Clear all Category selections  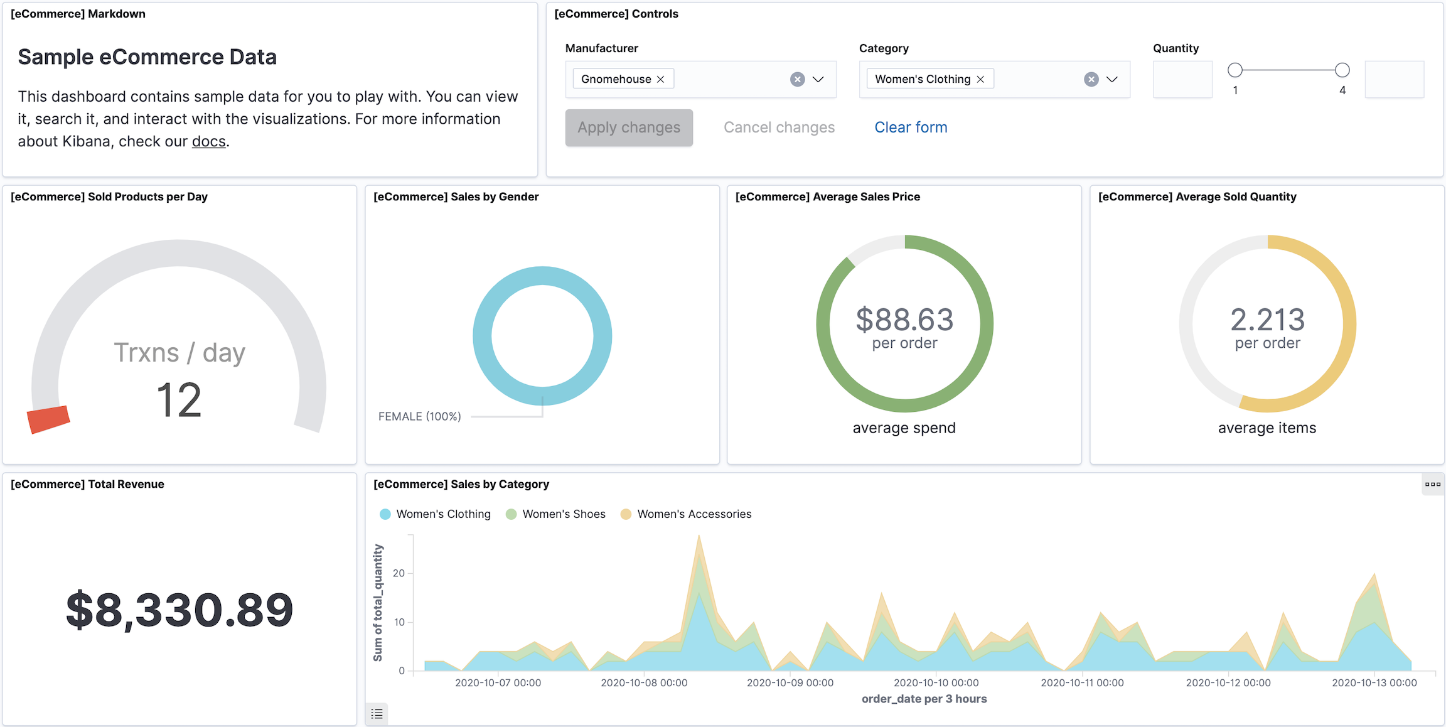(1091, 79)
